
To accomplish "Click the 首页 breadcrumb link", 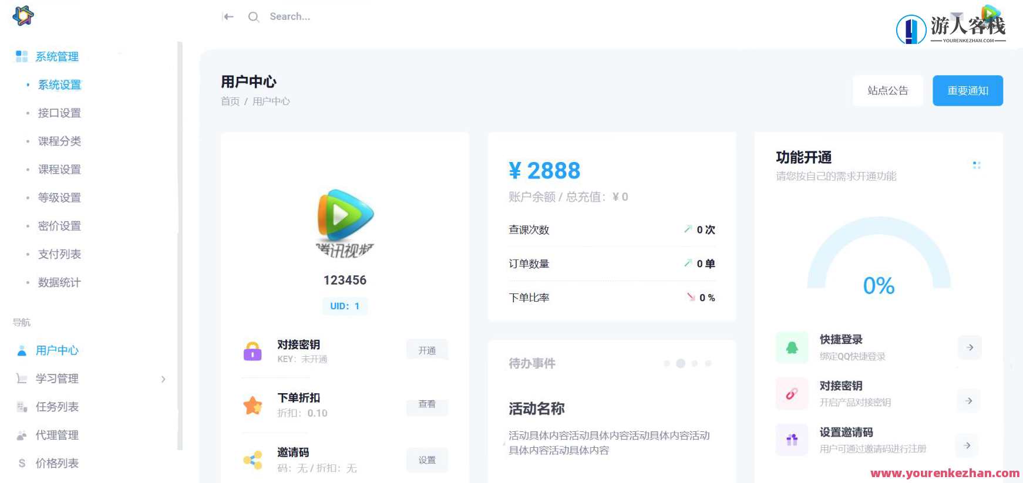I will click(230, 101).
